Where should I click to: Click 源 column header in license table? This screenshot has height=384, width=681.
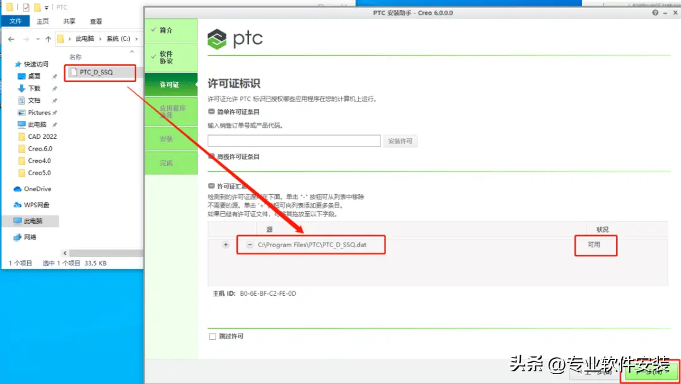270,230
